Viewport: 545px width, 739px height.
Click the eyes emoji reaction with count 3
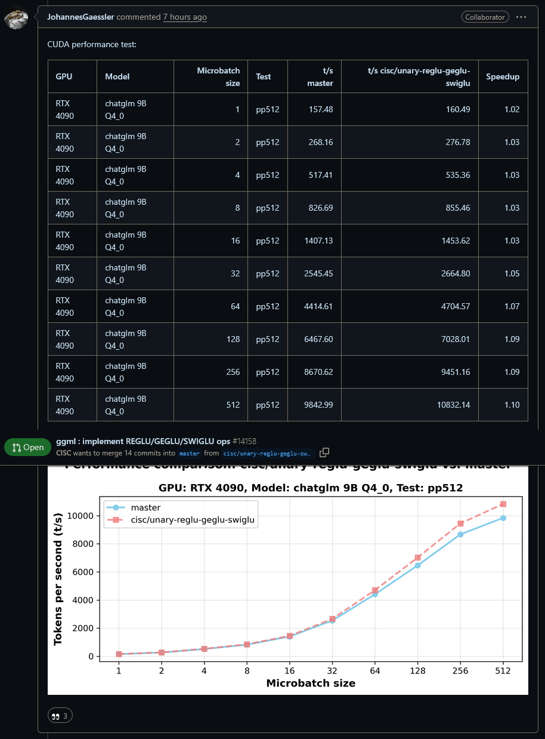pos(60,715)
